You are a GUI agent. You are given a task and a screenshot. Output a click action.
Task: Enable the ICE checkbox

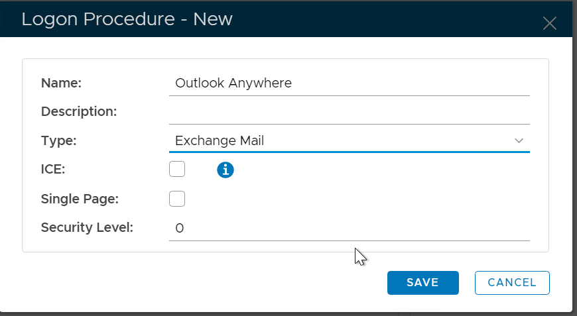[177, 170]
